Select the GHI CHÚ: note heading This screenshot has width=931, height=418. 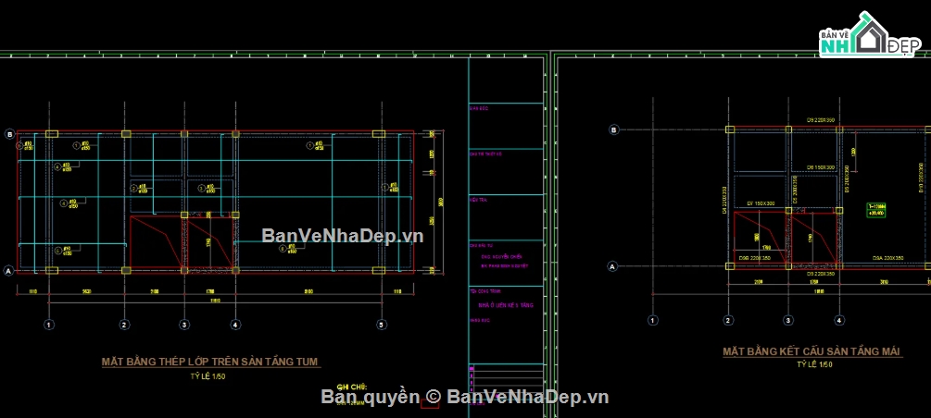352,387
